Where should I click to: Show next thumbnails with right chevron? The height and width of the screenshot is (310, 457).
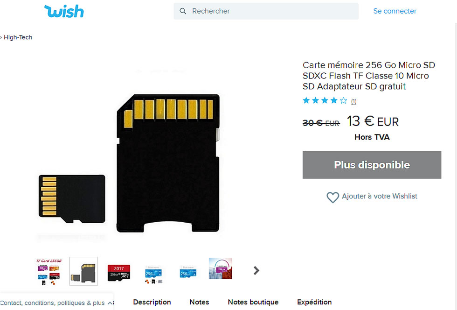point(256,271)
